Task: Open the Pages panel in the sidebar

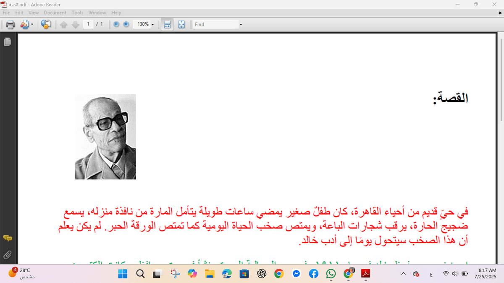Action: pos(7,42)
